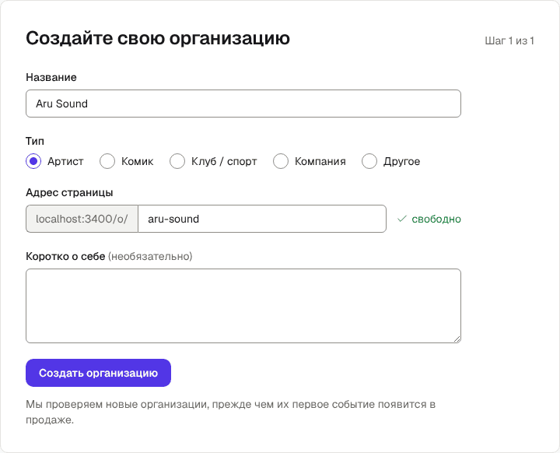Click the свободно status text

point(436,219)
